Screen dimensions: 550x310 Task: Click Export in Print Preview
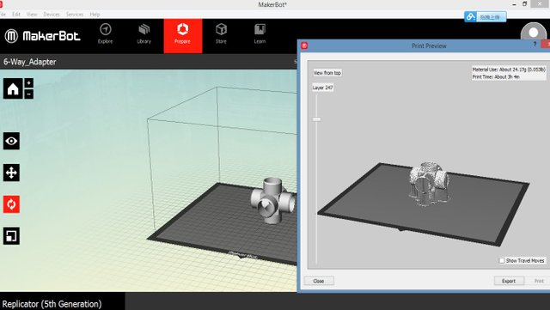pos(509,281)
